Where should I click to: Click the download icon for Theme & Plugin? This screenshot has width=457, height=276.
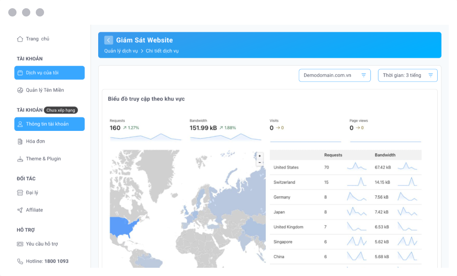click(20, 159)
